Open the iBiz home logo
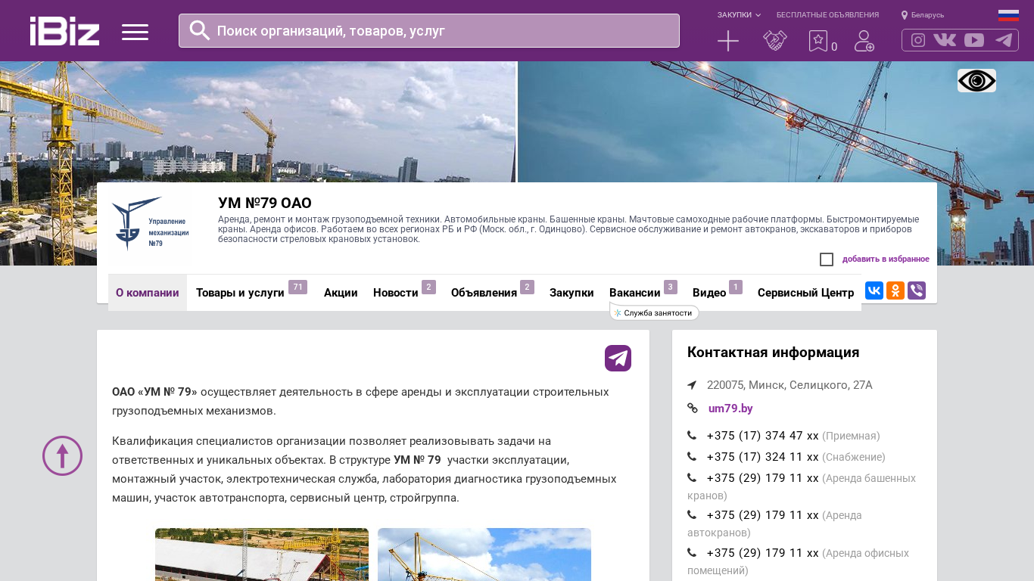This screenshot has width=1034, height=581. pos(64,31)
